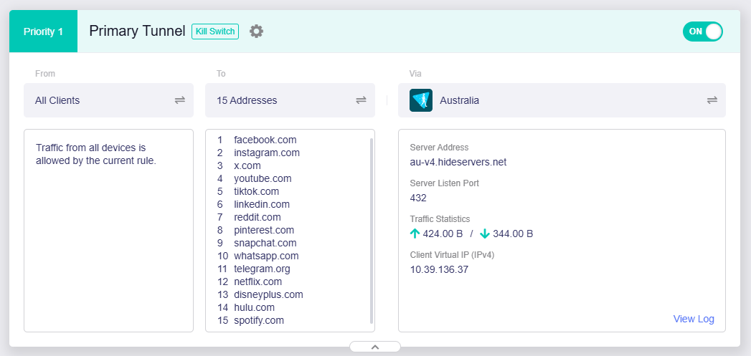The image size is (751, 356).
Task: Click the Primary Tunnel title
Action: click(137, 32)
